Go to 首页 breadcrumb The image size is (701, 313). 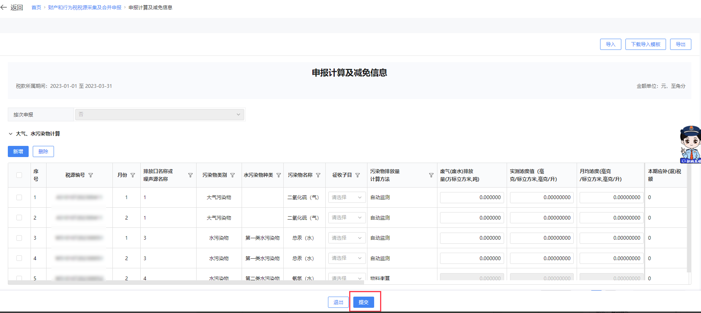[x=36, y=7]
